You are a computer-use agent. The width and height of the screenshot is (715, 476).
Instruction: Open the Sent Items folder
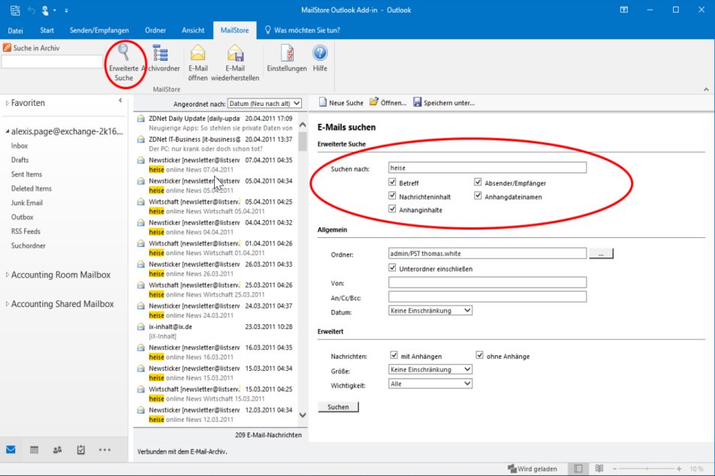pyautogui.click(x=26, y=174)
